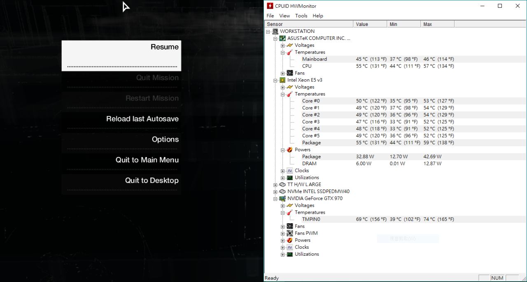Click the Powers flame icon under NVIDIA
This screenshot has height=282, width=527.
click(290, 240)
